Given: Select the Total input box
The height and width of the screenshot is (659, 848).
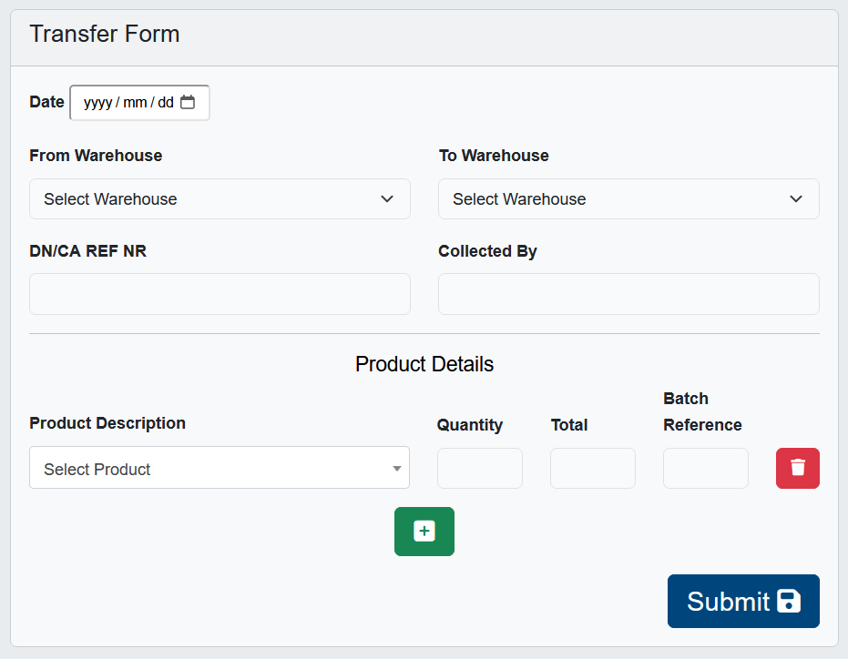Looking at the screenshot, I should tap(593, 468).
